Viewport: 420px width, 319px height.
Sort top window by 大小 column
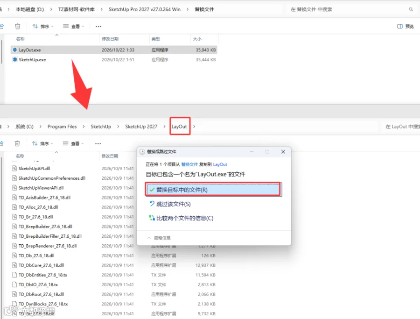(197, 39)
